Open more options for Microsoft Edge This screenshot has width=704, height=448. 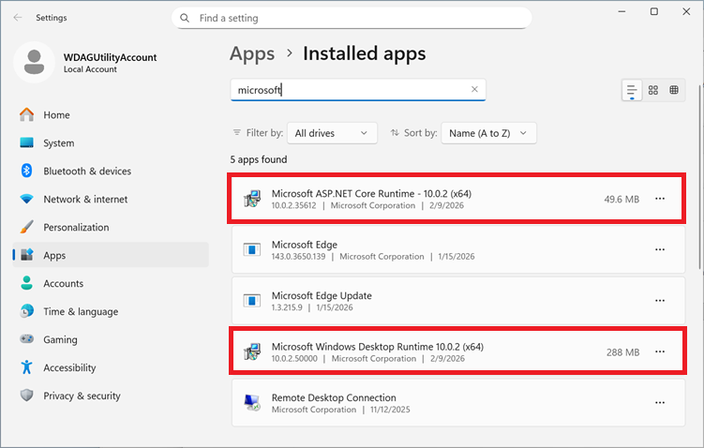(660, 250)
